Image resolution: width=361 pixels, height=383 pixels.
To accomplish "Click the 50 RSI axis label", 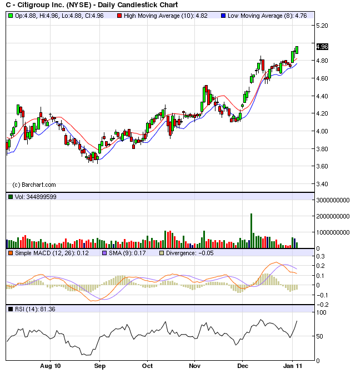I will (x=320, y=337).
